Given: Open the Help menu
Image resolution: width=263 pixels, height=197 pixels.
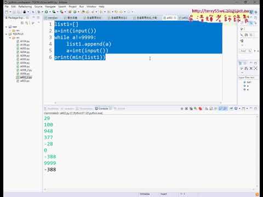Looking at the screenshot, I should (x=101, y=7).
